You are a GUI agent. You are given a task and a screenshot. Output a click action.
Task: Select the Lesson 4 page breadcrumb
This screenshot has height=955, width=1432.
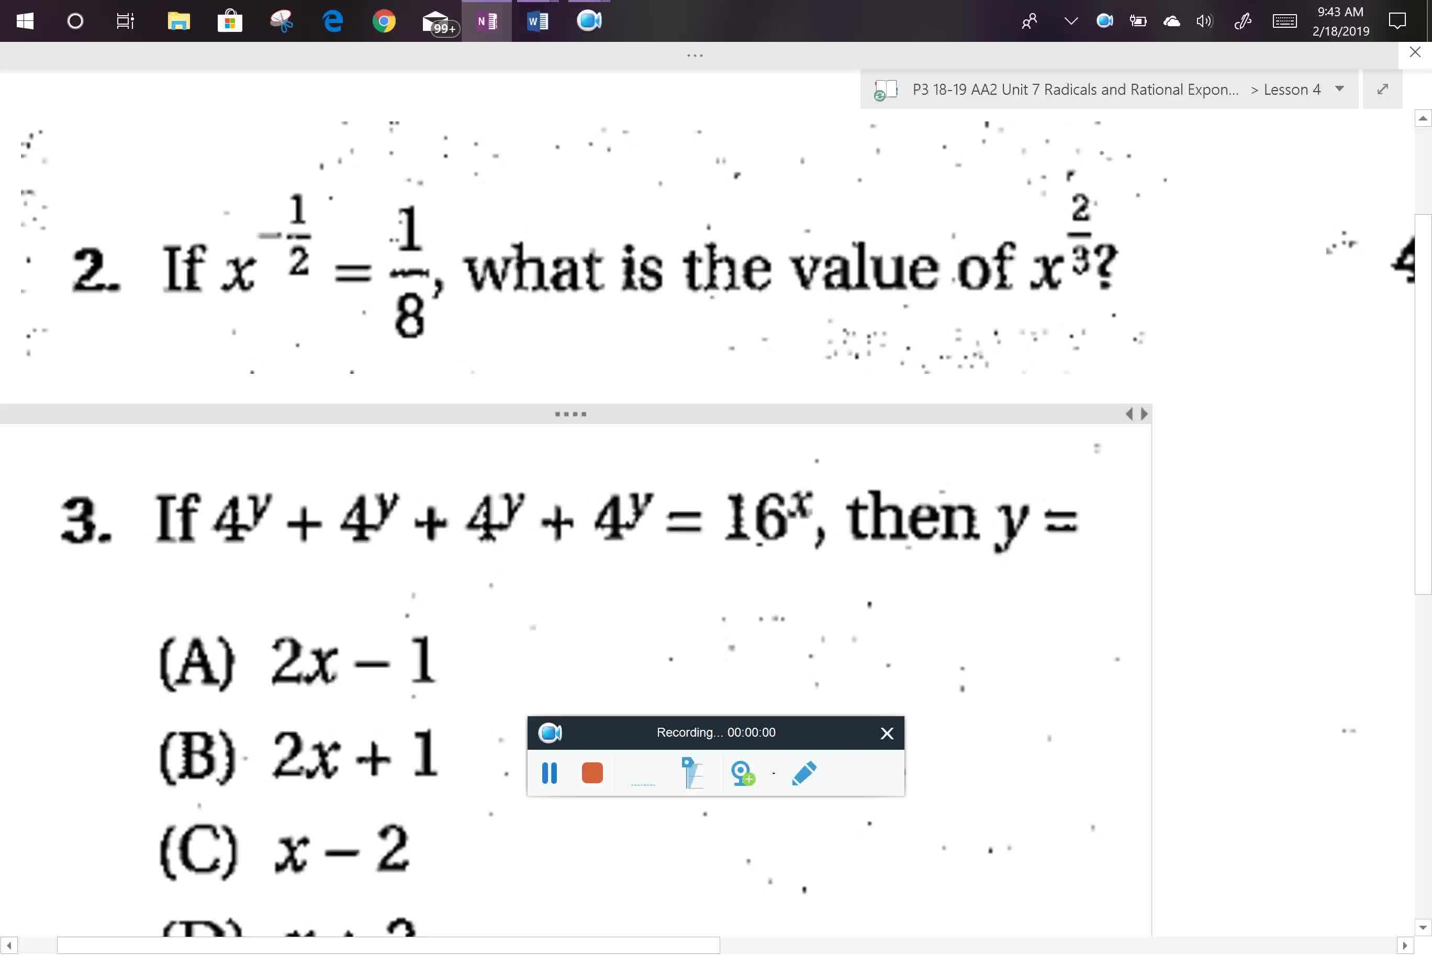pos(1292,90)
